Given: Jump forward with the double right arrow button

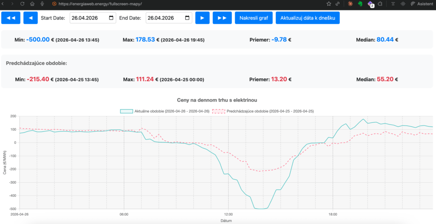Looking at the screenshot, I should [222, 18].
